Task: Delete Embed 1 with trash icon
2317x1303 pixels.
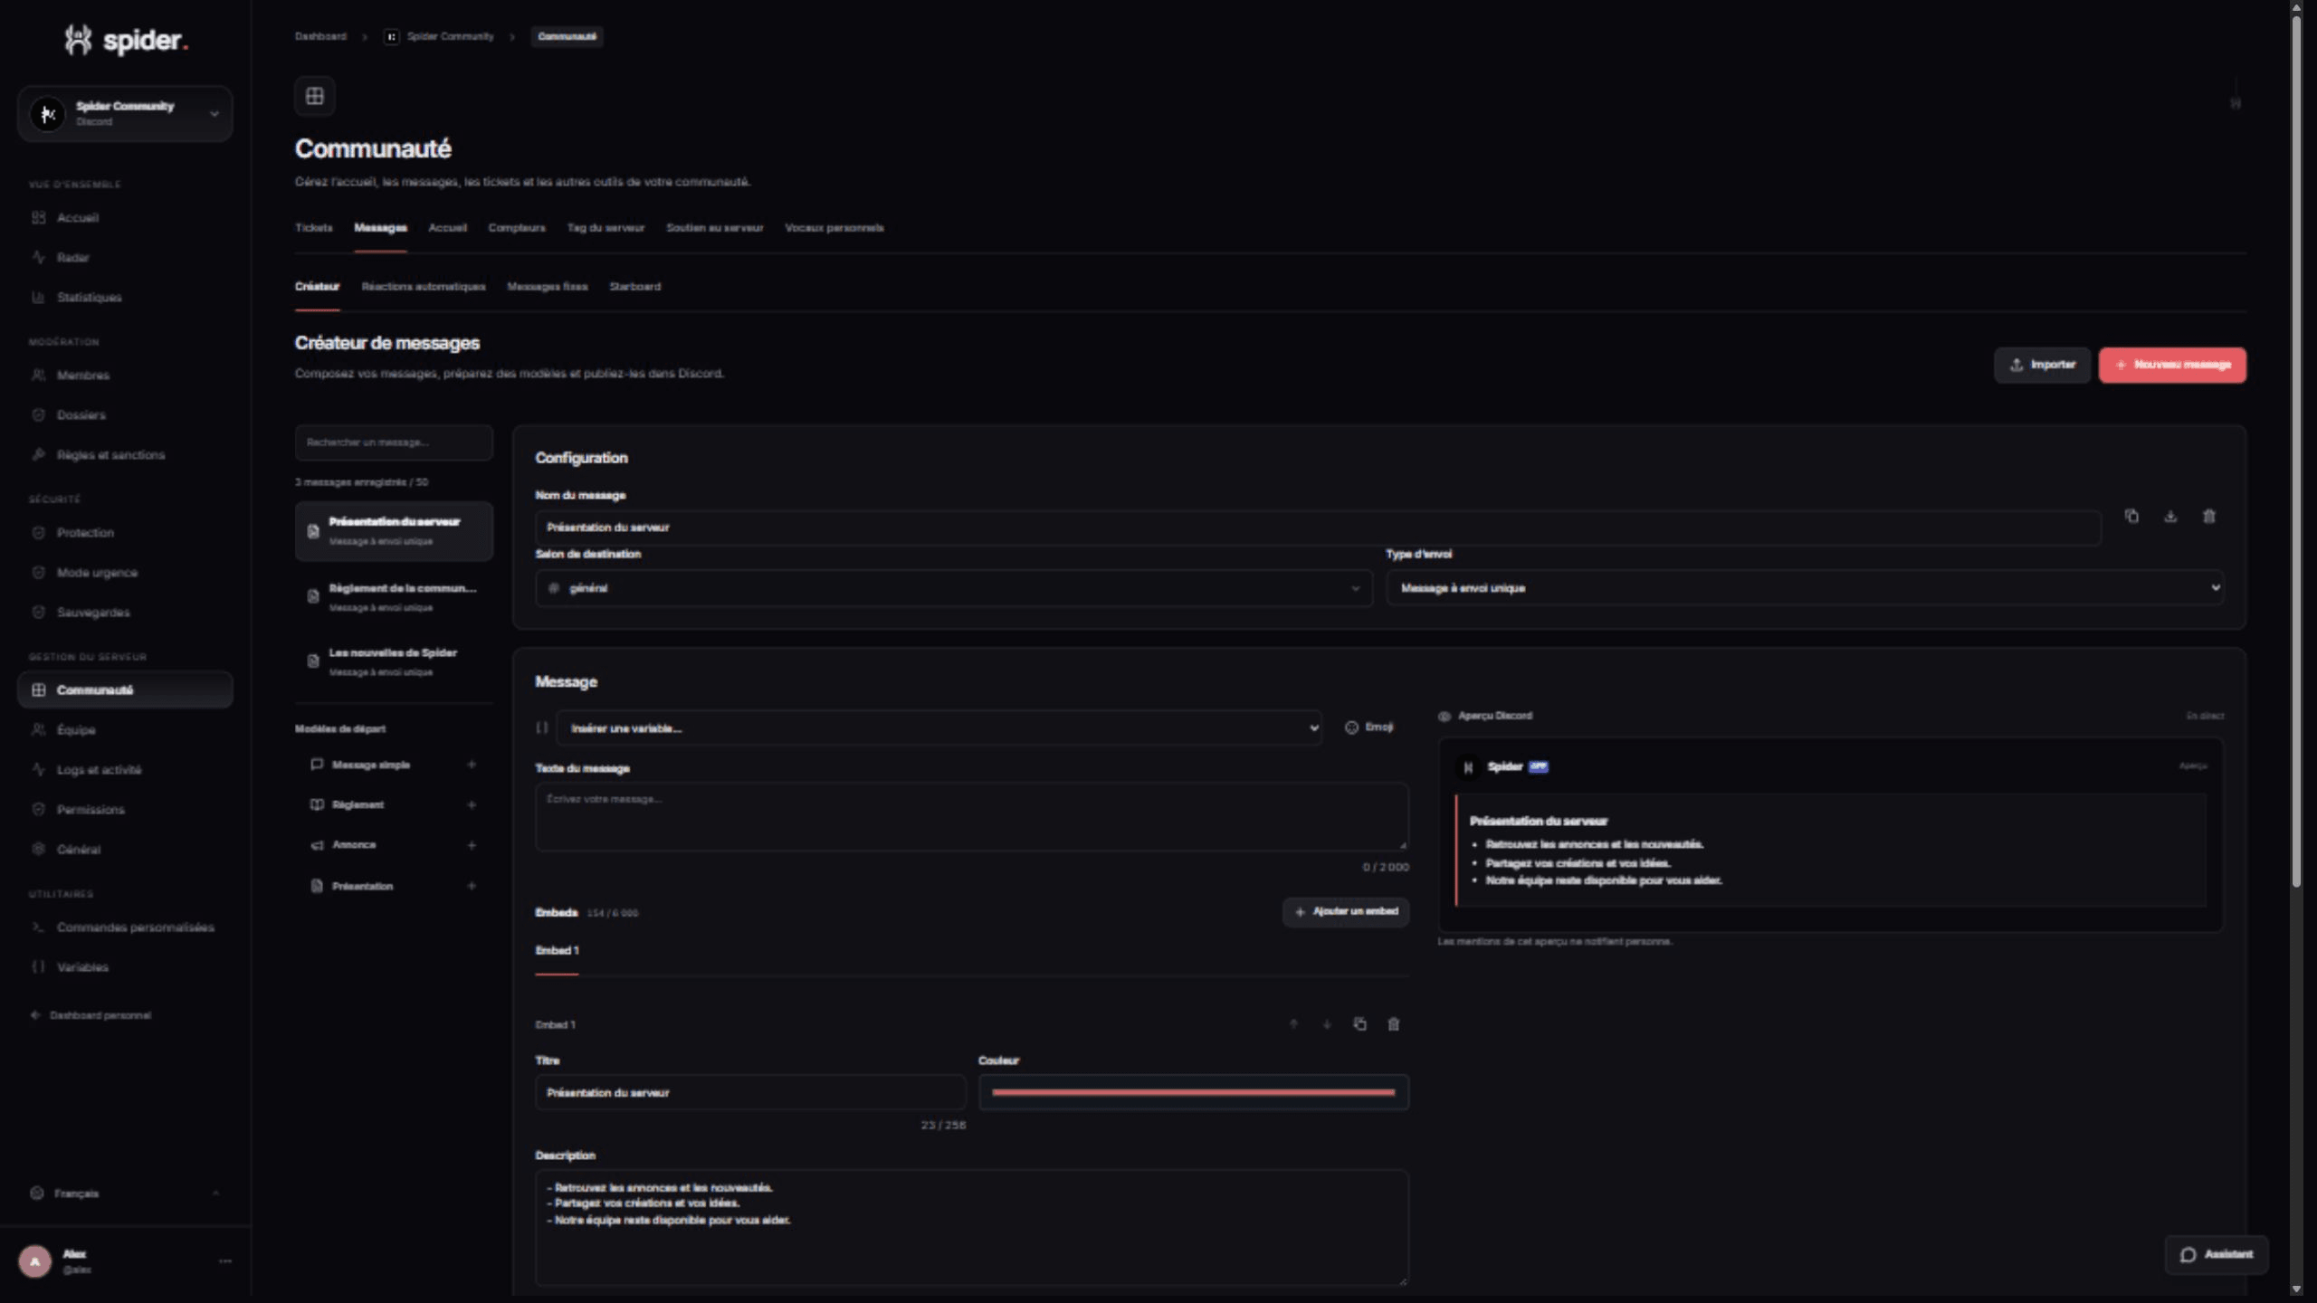Action: [1394, 1024]
